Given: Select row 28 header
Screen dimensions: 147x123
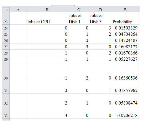Looking at the screenshot, I should (6, 53).
